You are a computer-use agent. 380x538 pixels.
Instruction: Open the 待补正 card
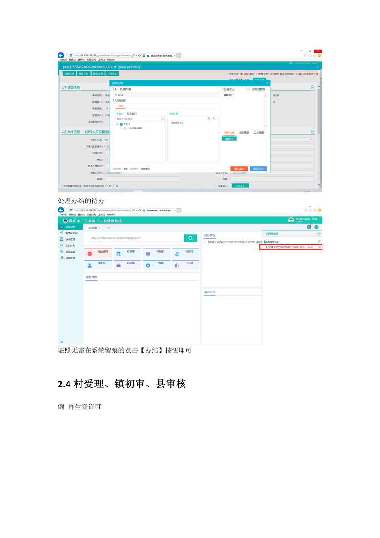[156, 254]
